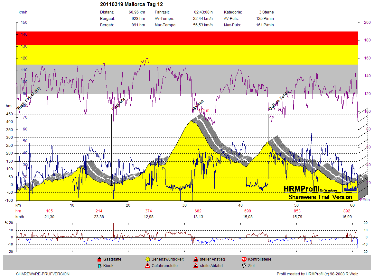Image resolution: width=374 pixels, height=276 pixels.
Task: Click the Distanz value 60,96 km
Action: tap(137, 12)
